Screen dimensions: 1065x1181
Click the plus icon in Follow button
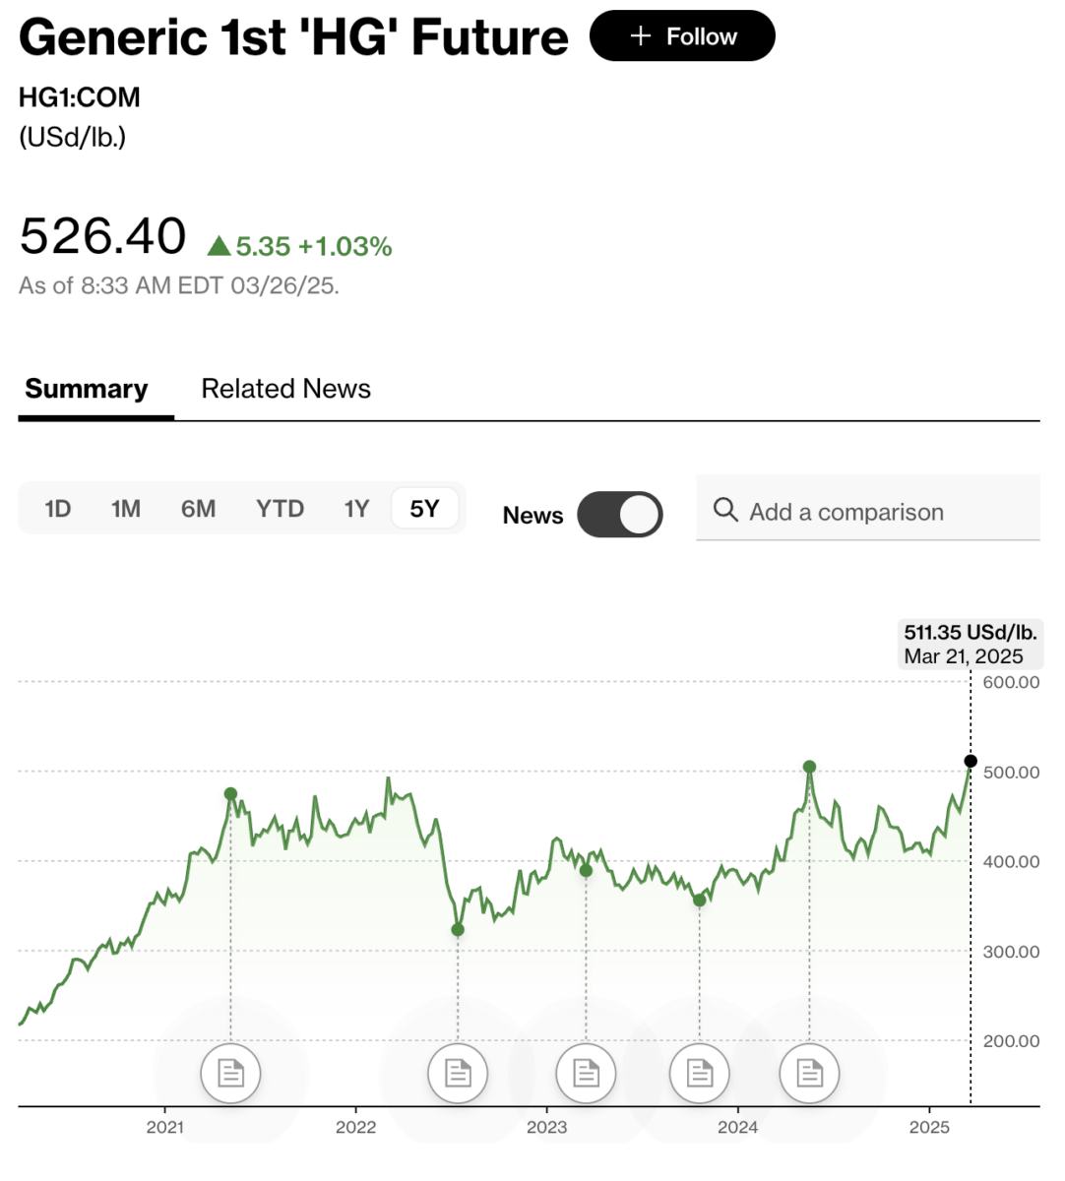click(x=641, y=36)
